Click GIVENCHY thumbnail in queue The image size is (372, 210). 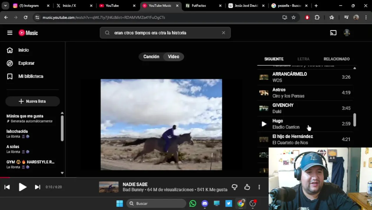pos(264,108)
